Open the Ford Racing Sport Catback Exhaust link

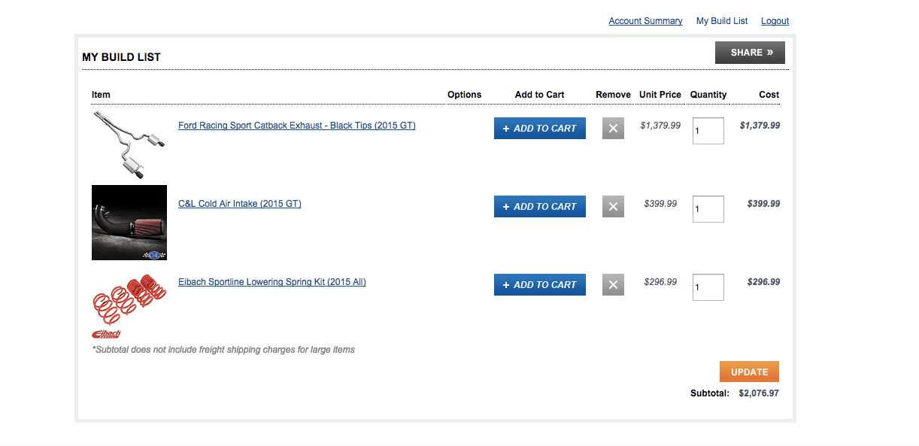[x=297, y=126]
